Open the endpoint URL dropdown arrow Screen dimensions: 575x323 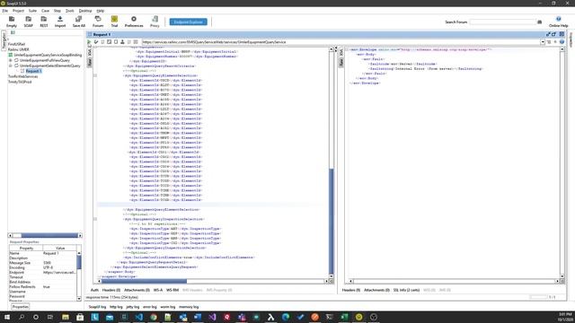543,42
